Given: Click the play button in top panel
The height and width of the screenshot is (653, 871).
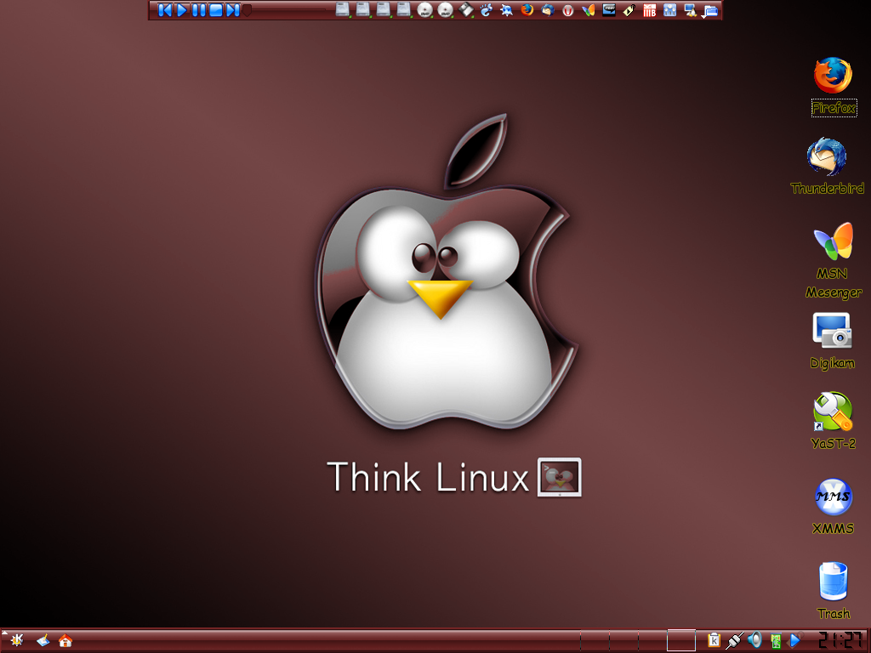Looking at the screenshot, I should 182,10.
